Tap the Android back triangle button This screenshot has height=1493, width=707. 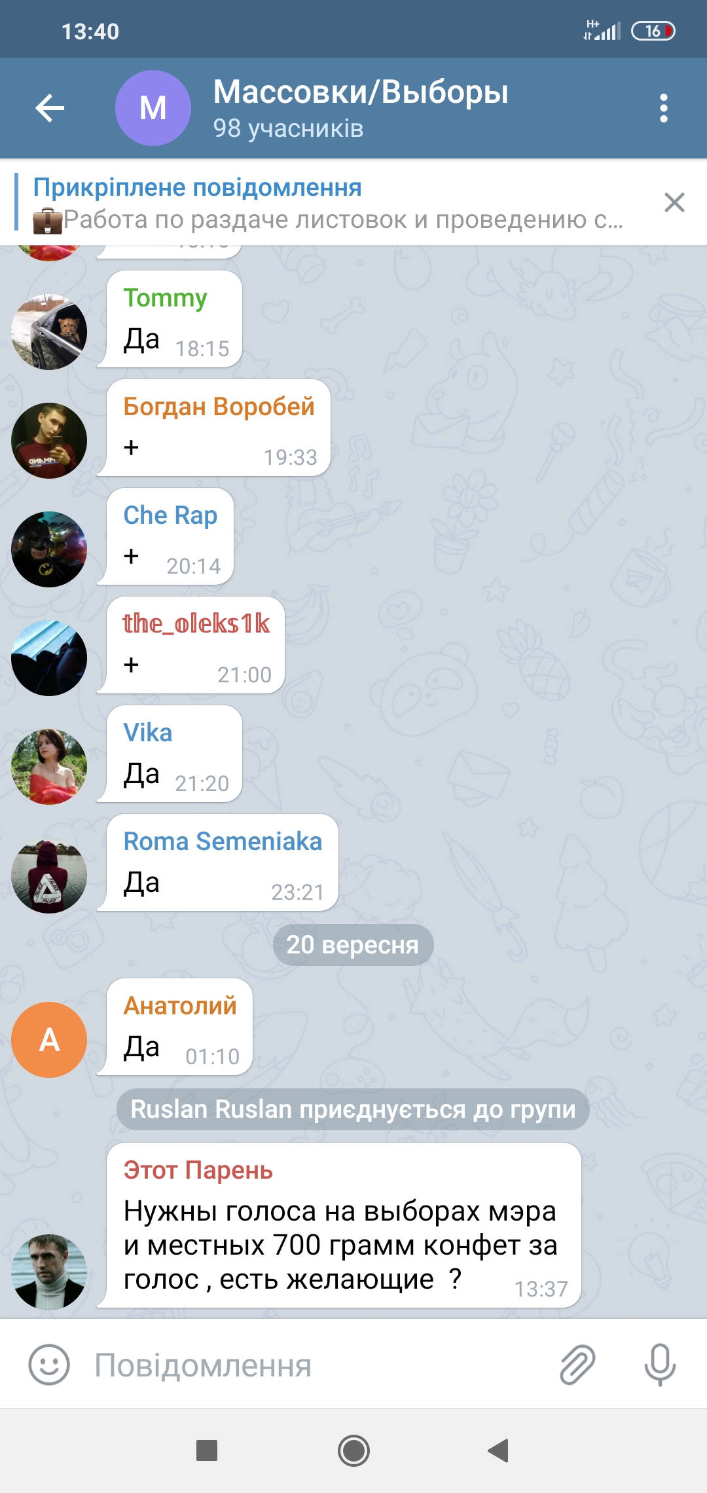click(x=498, y=1450)
